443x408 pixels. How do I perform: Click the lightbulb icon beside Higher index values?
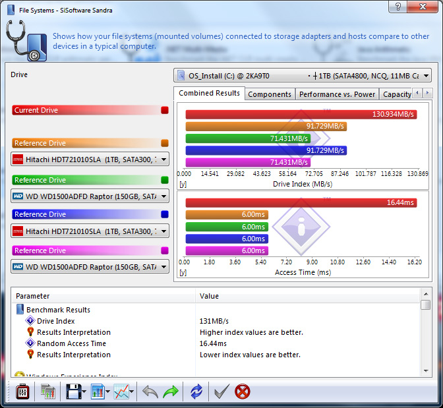[x=30, y=332]
